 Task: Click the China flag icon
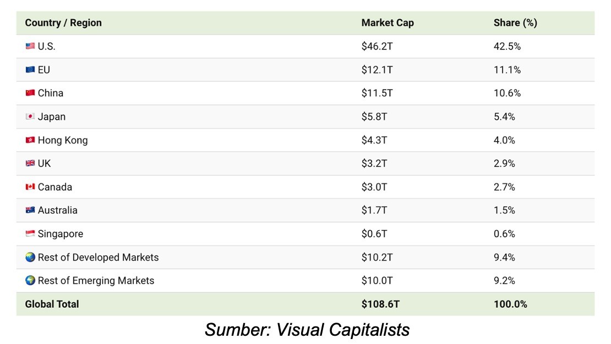[30, 93]
